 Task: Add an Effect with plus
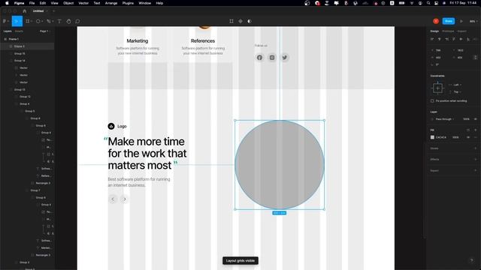tap(476, 160)
